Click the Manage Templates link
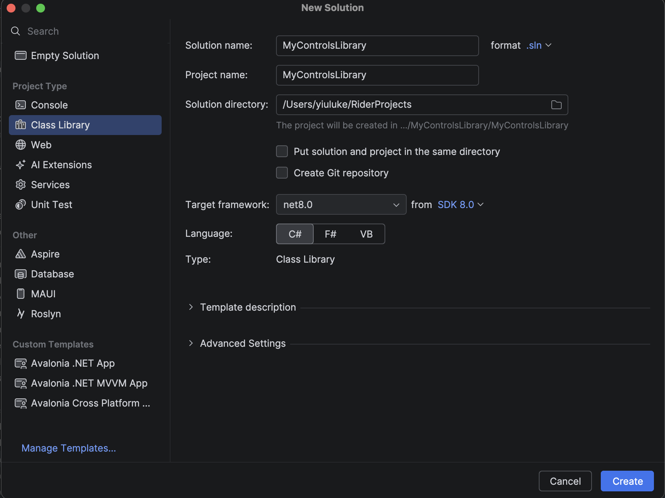665x498 pixels. [x=68, y=448]
